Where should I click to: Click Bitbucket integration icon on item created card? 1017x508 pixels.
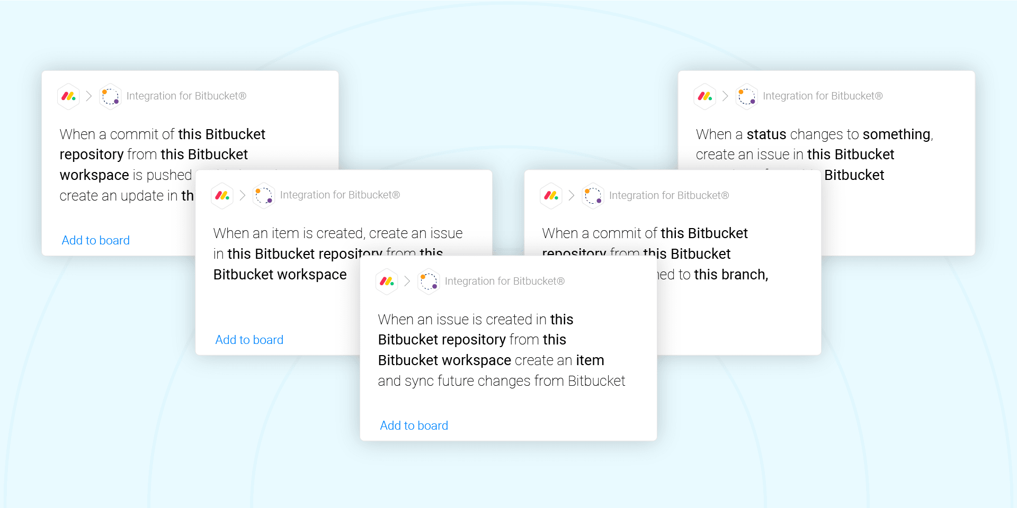pyautogui.click(x=264, y=196)
